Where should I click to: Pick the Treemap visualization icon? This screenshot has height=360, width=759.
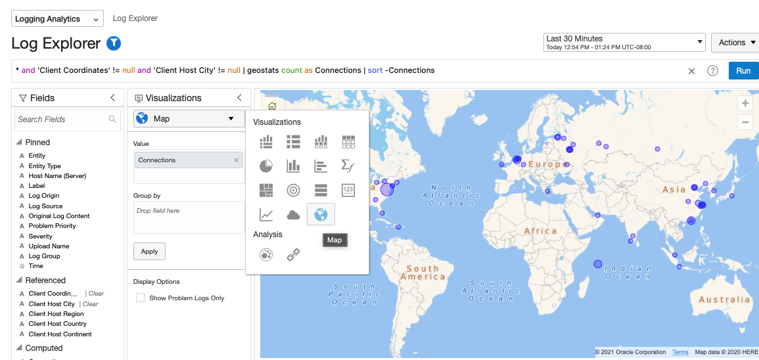(x=265, y=190)
